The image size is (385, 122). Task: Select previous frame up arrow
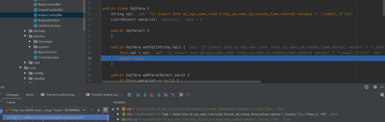pos(92,110)
